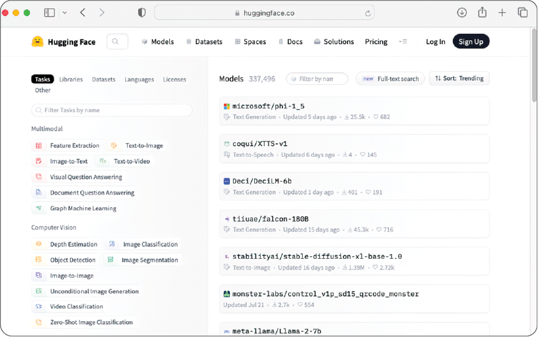Select the Image-to-Text task tag
The height and width of the screenshot is (339, 543).
[x=62, y=161]
